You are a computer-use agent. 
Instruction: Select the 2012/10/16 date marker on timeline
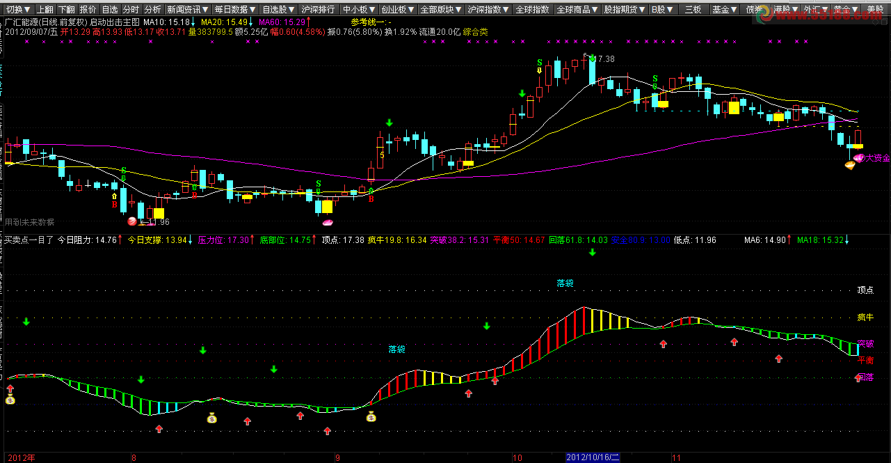coord(593,457)
